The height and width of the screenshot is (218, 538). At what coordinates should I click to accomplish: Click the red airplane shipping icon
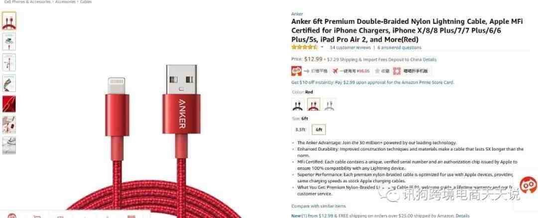pyautogui.click(x=335, y=71)
